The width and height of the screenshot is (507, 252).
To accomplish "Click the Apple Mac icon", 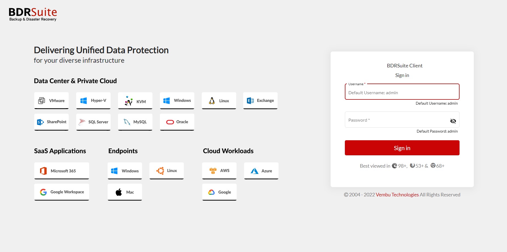I will (x=119, y=192).
